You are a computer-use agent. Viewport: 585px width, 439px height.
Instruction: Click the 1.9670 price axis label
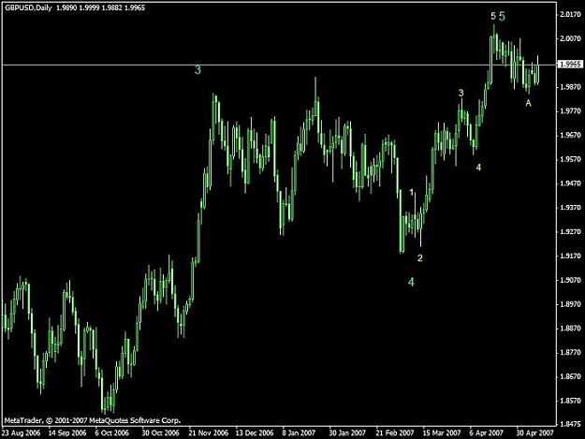(x=570, y=135)
